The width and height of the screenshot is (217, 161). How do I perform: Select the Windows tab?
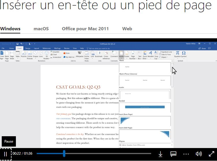(x=10, y=29)
